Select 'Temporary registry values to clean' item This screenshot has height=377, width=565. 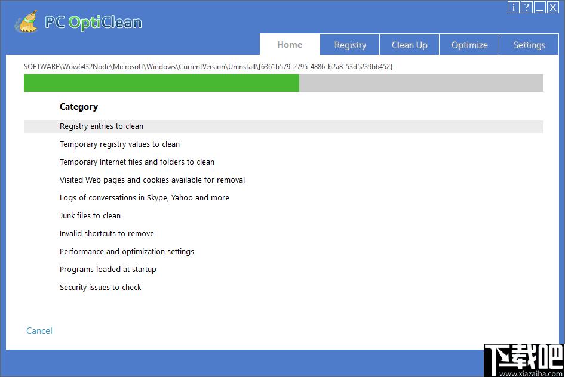point(119,144)
